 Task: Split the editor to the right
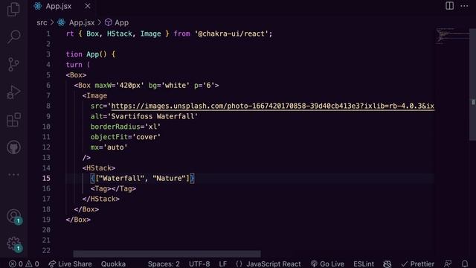(449, 6)
